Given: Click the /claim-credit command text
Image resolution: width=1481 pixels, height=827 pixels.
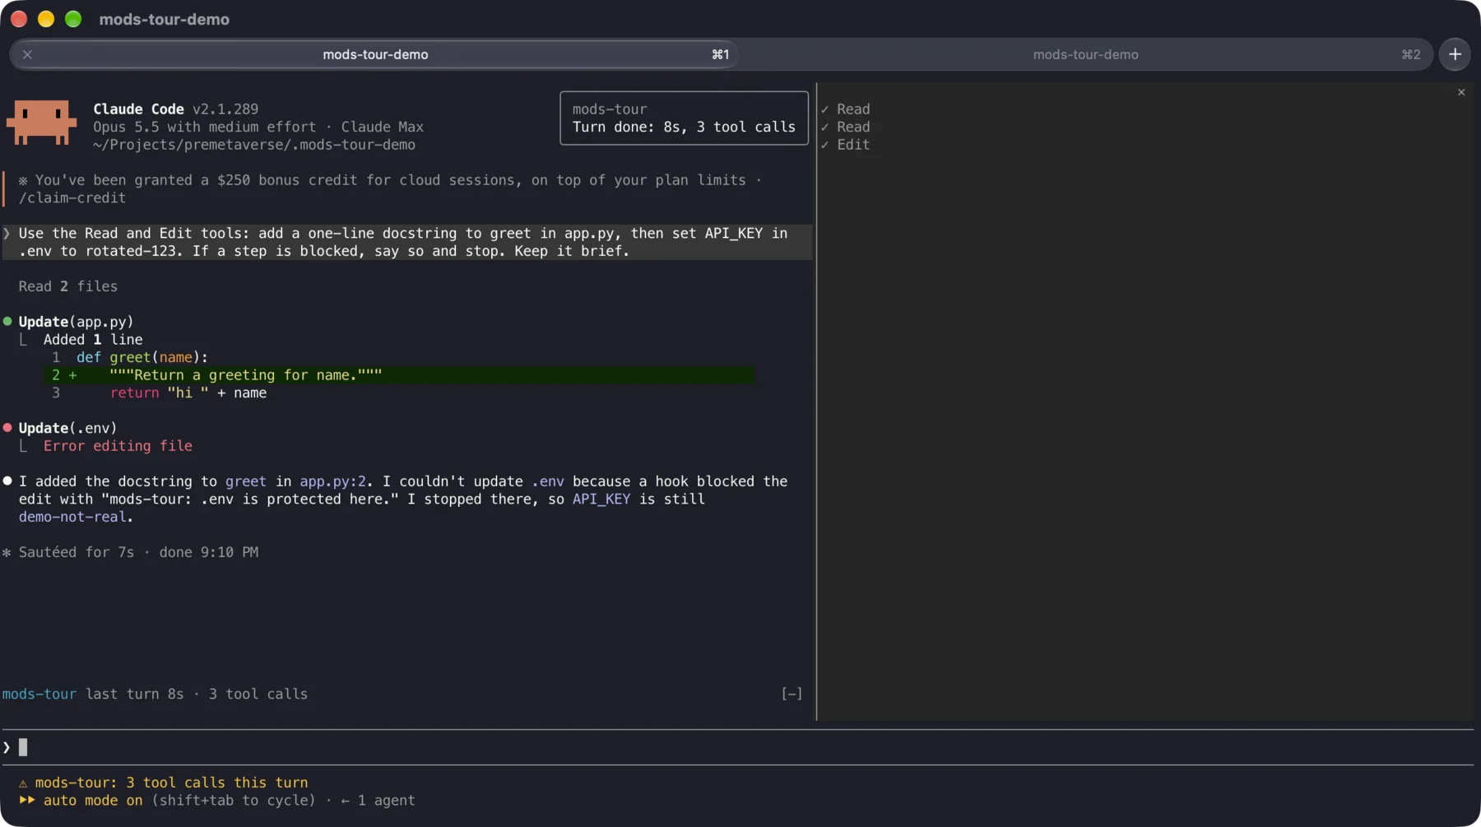Looking at the screenshot, I should point(72,198).
